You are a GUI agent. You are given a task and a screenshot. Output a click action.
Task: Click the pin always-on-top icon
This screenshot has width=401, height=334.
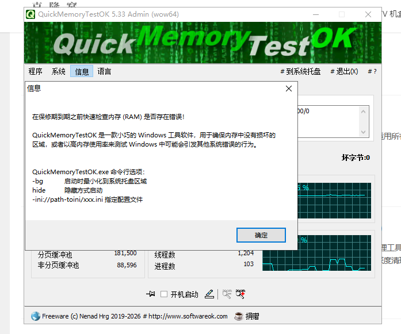tap(150, 294)
